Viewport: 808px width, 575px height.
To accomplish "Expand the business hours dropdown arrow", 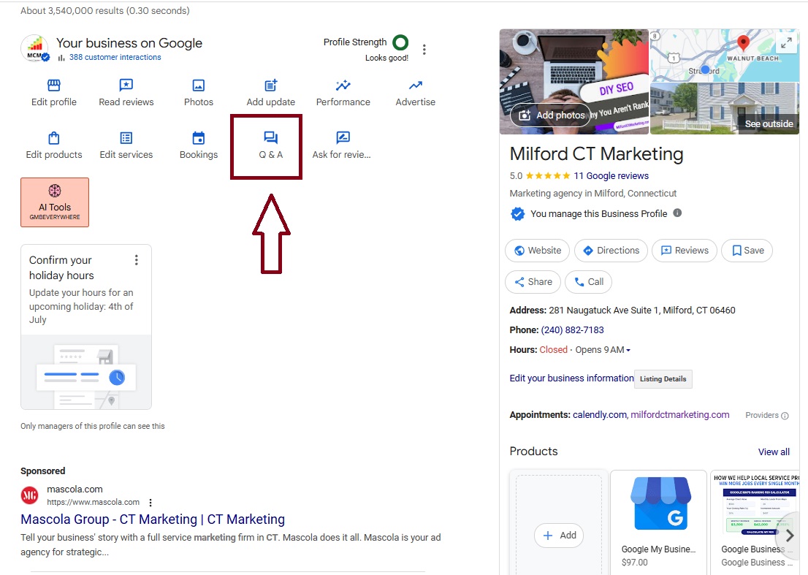I will 628,350.
